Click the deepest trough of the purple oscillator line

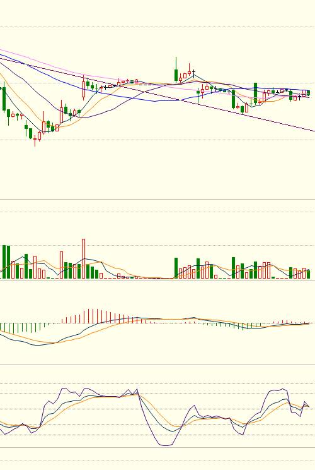165,445
